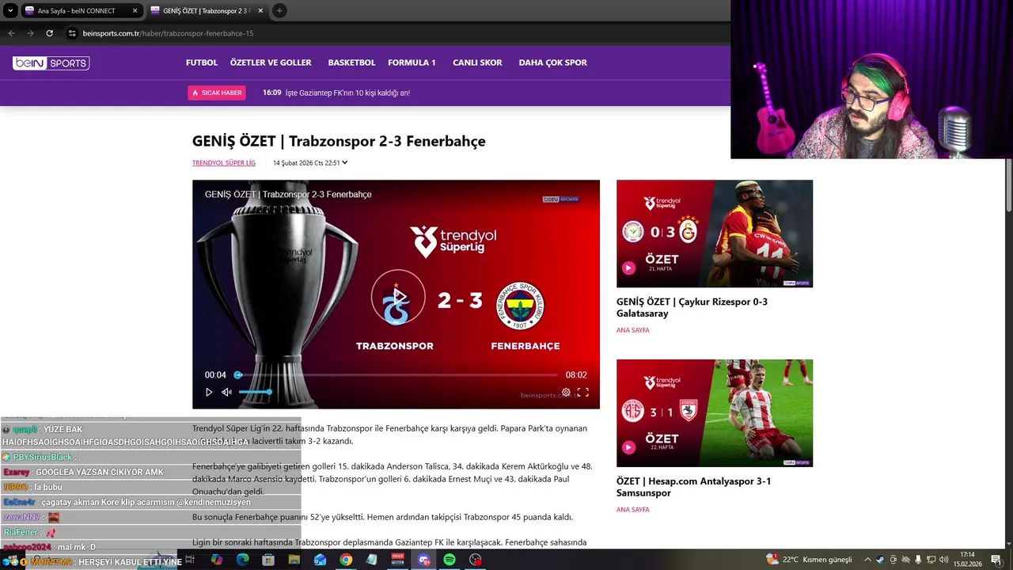Adjust the video volume slider
The width and height of the screenshot is (1013, 570).
(x=255, y=392)
